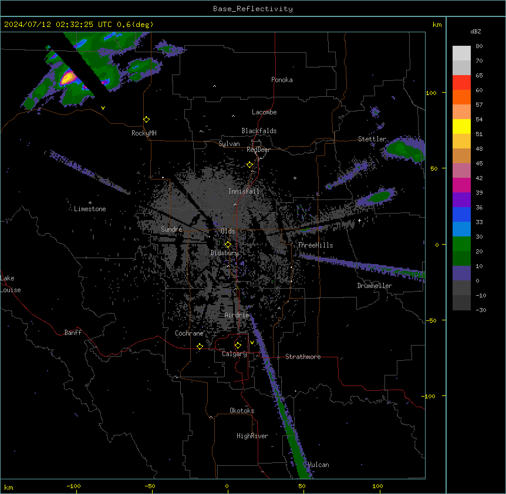Click the purple 10 dBZ legend color
Viewport: 506px width, 494px height.
(x=461, y=273)
